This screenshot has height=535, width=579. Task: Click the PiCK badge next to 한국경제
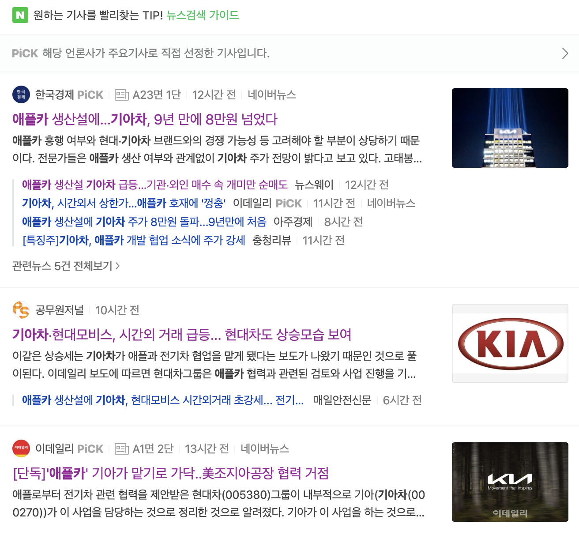tap(90, 95)
